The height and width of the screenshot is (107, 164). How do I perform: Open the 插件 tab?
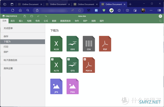102,21
